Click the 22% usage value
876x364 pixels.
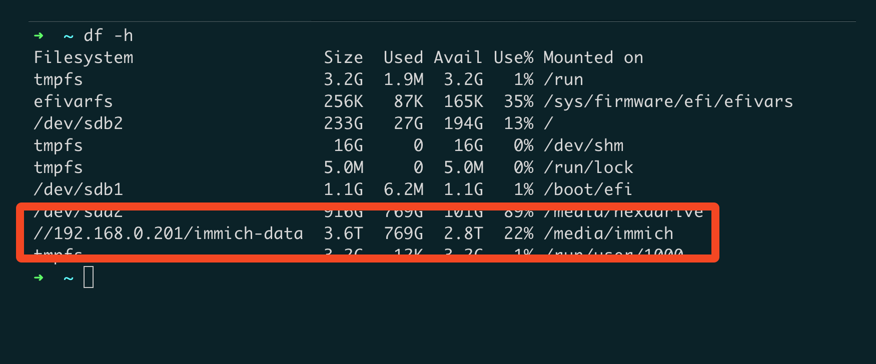[x=518, y=233]
